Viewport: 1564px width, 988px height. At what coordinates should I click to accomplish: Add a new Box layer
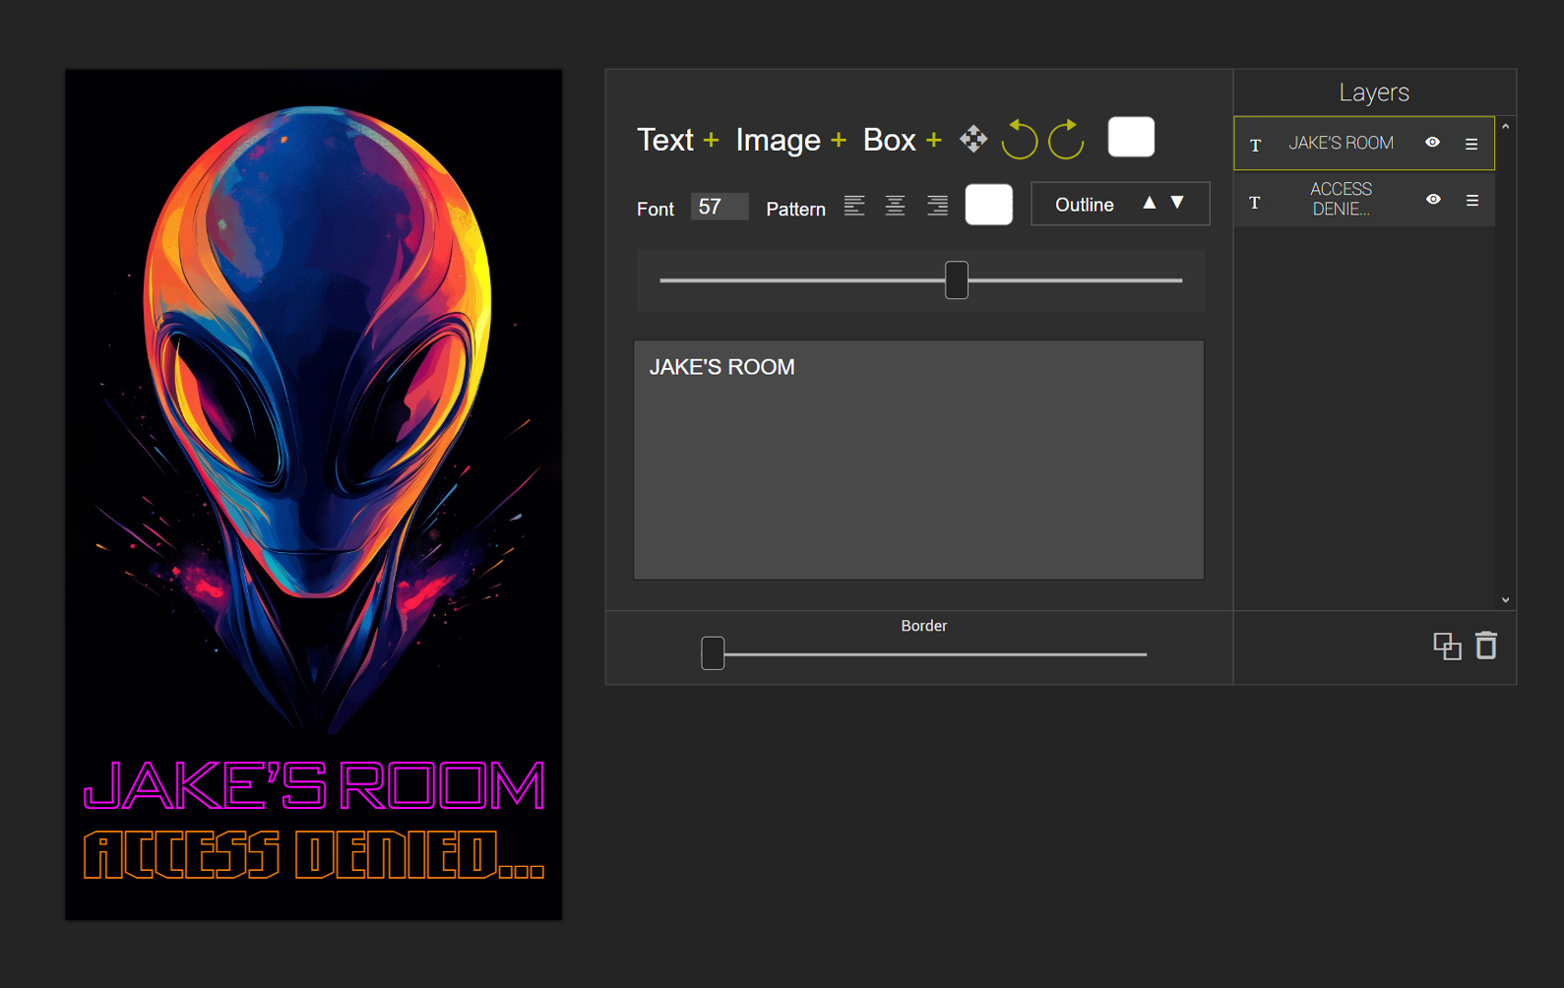click(902, 140)
